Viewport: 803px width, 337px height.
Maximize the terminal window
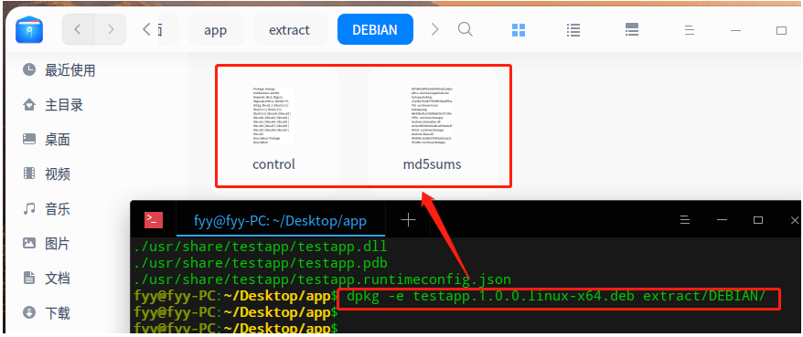click(x=758, y=220)
